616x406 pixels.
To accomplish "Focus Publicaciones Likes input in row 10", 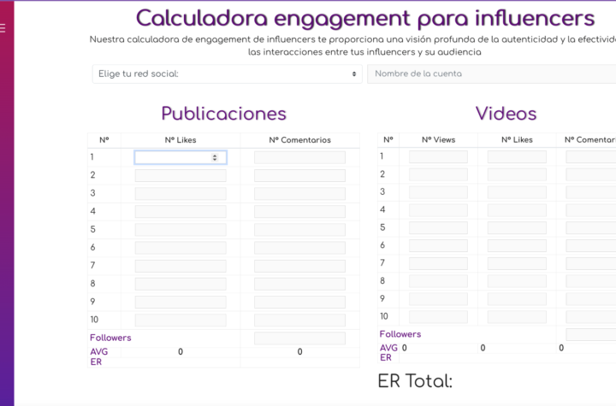I will 181,320.
